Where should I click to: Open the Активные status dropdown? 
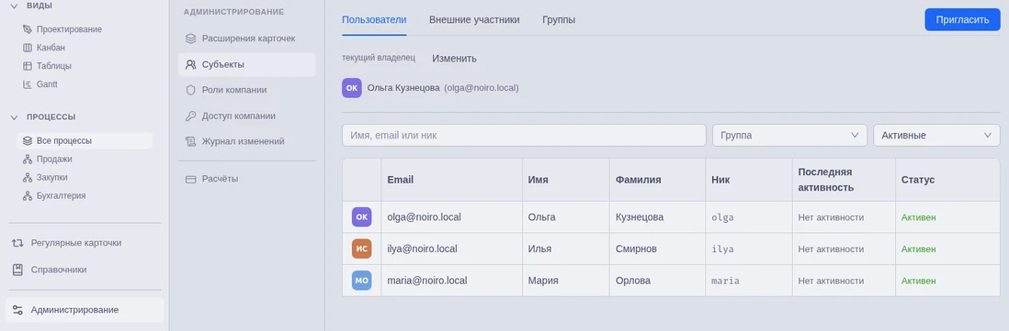coord(936,136)
